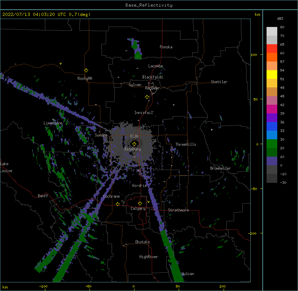Click the Lake Louise label
Screen dimensions: 298x291
pos(6,167)
